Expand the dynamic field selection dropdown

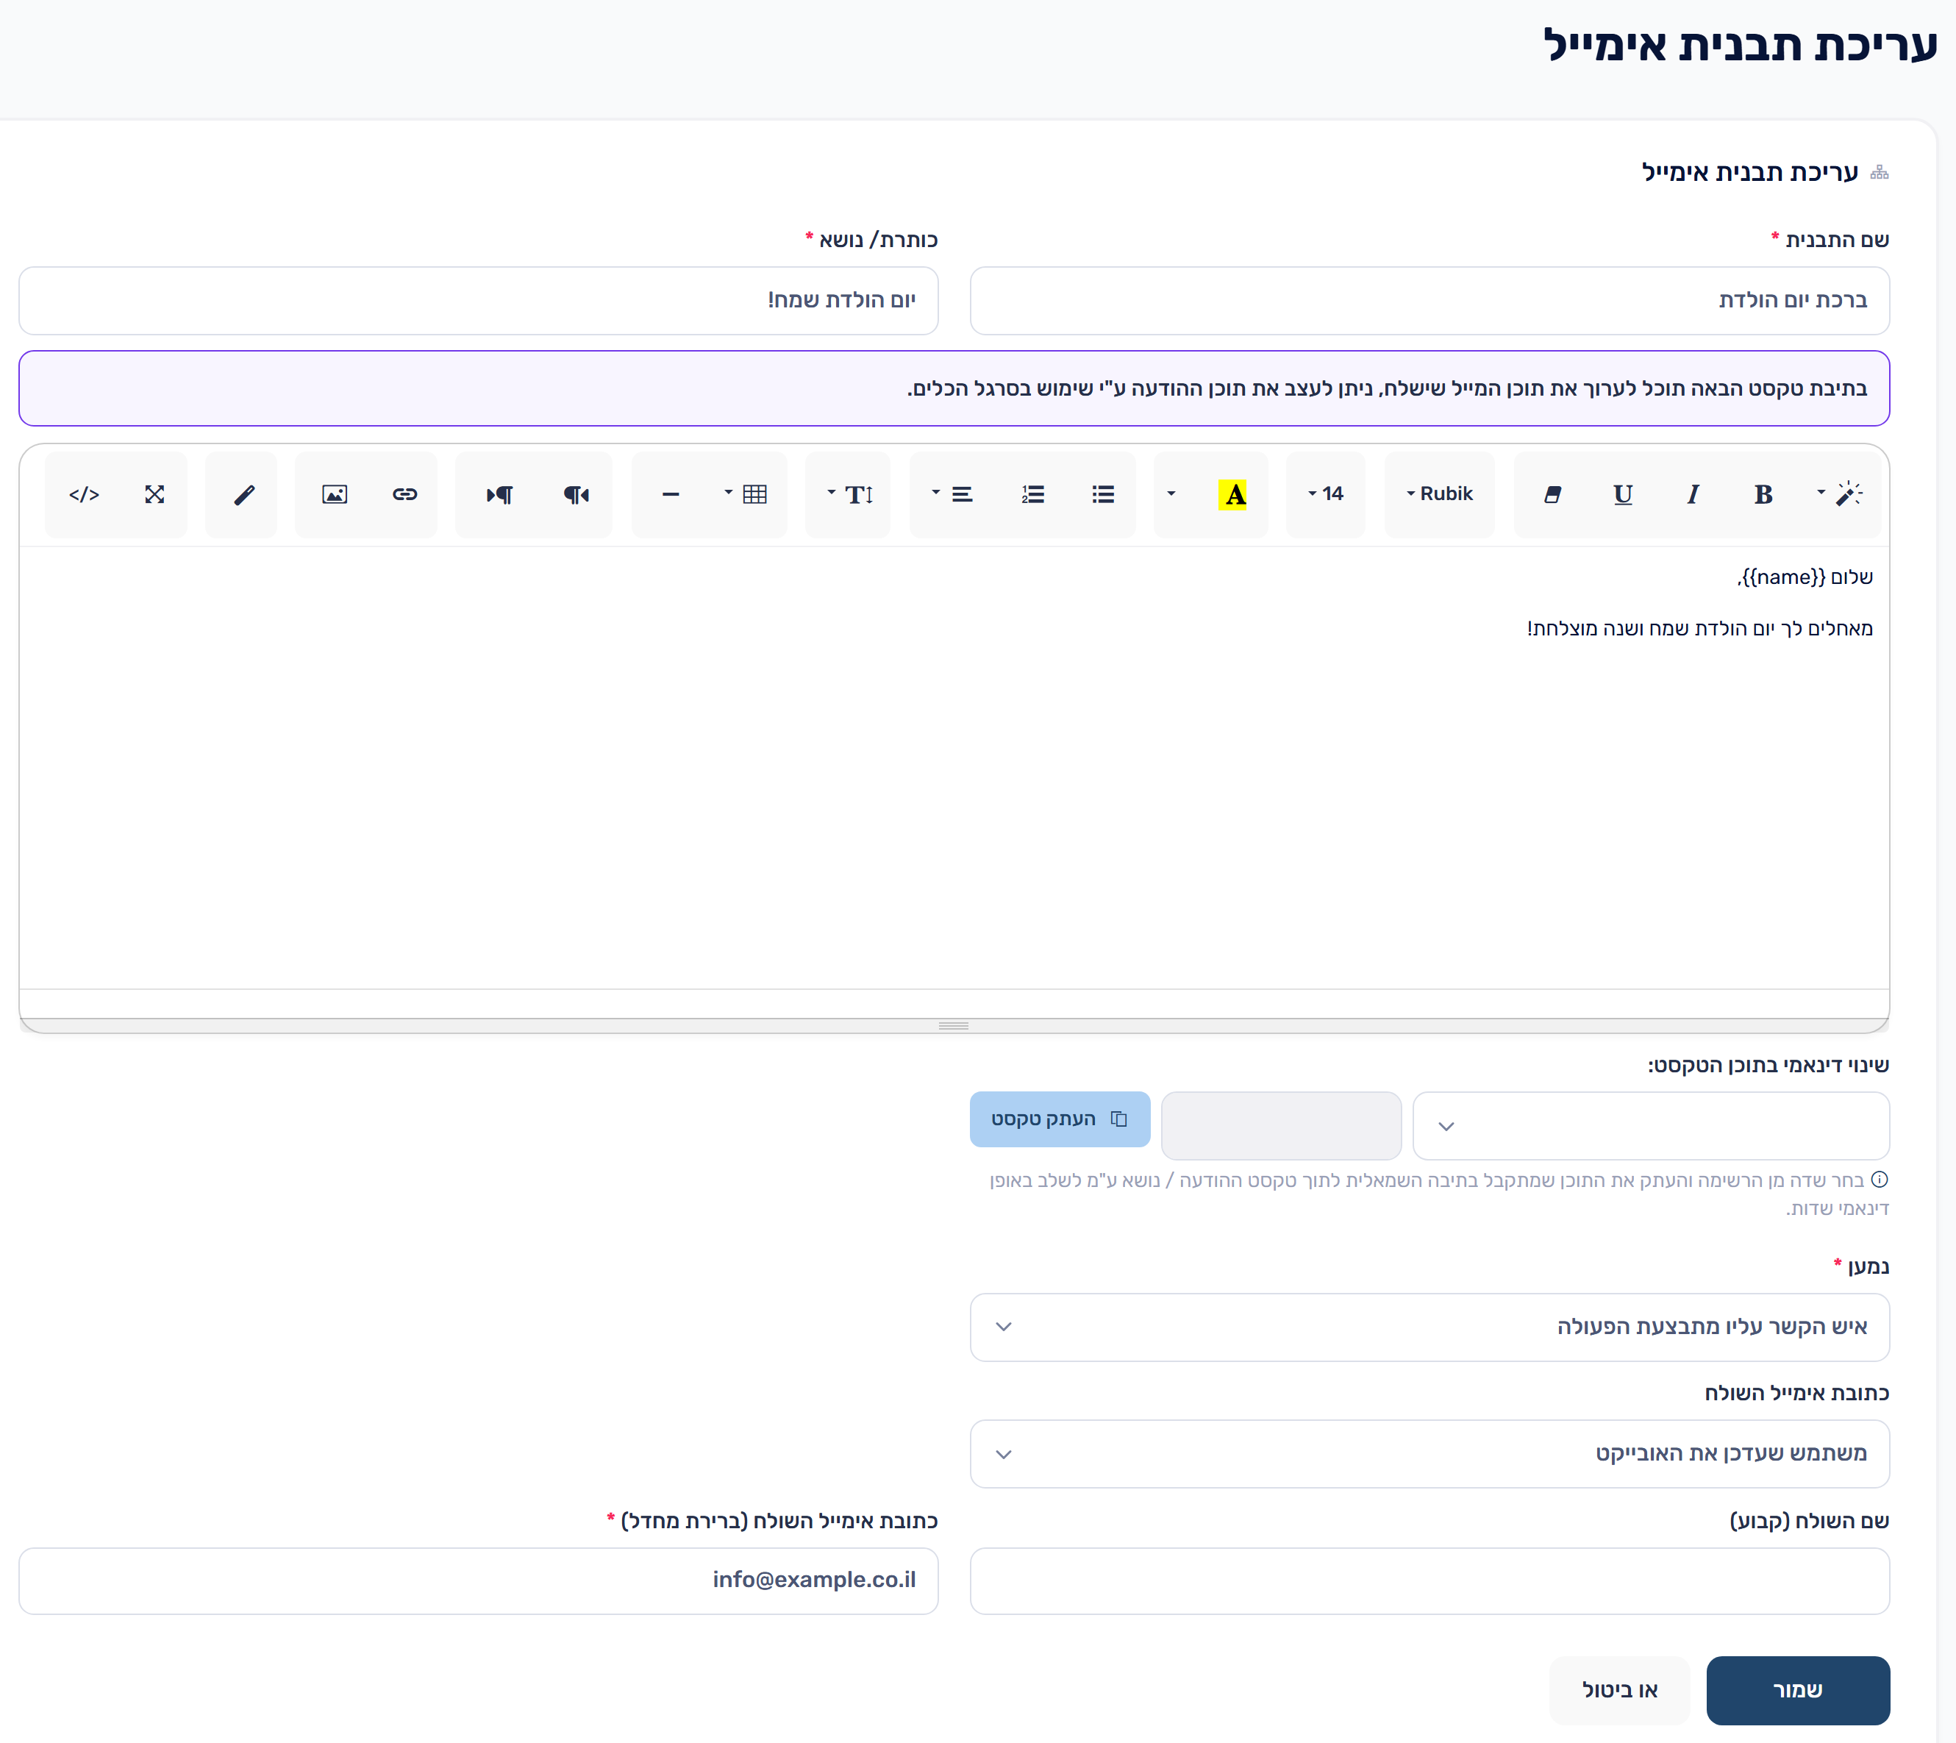coord(1651,1125)
